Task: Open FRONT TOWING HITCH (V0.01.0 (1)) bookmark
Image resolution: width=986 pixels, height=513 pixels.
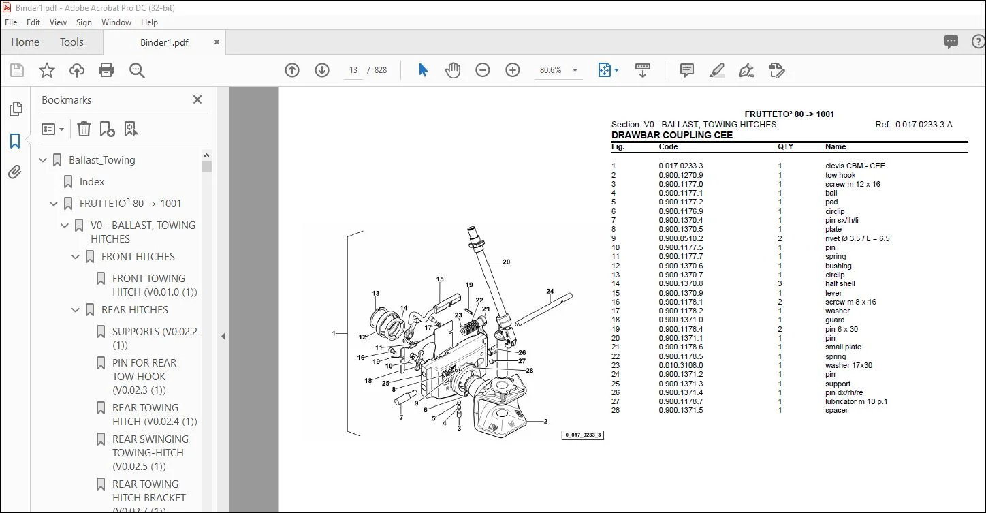Action: (x=155, y=285)
